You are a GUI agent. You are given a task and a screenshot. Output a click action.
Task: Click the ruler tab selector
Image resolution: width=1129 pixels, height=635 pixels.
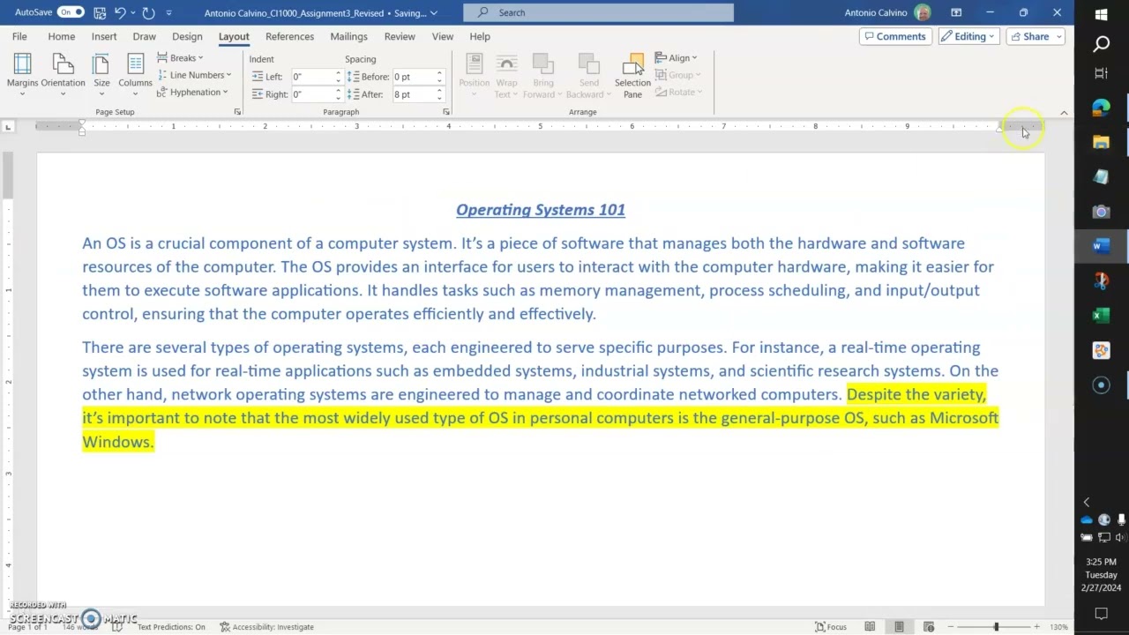click(x=8, y=127)
